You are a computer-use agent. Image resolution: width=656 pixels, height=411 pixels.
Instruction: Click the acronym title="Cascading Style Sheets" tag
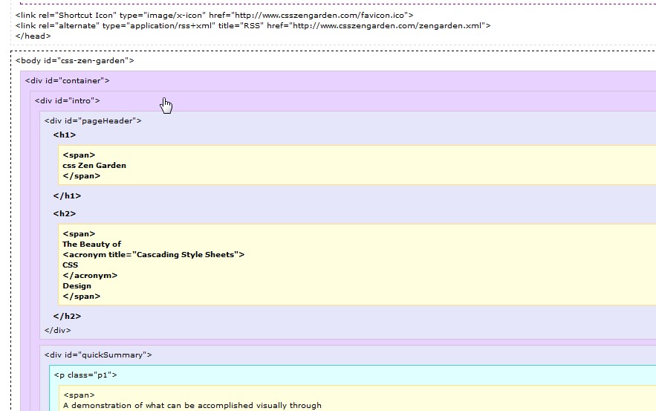154,254
